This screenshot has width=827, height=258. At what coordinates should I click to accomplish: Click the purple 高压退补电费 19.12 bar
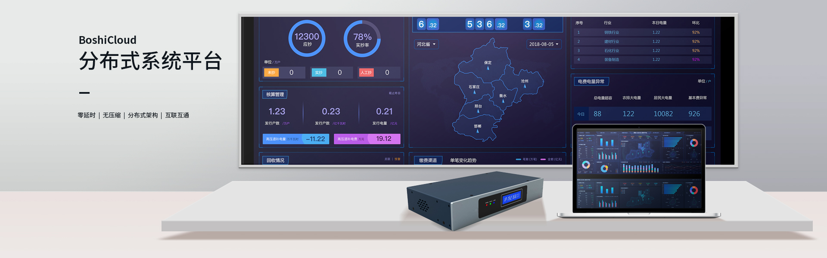click(367, 139)
